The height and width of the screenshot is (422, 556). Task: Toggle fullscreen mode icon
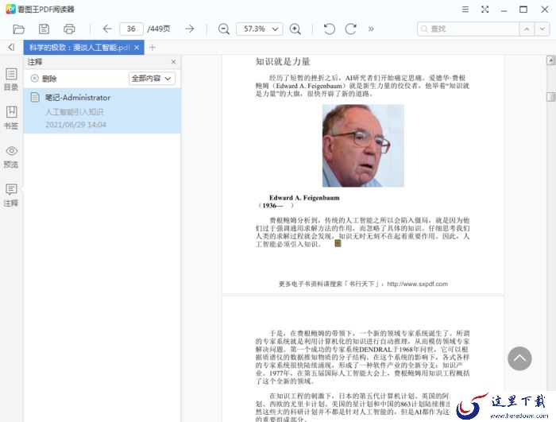pyautogui.click(x=485, y=10)
